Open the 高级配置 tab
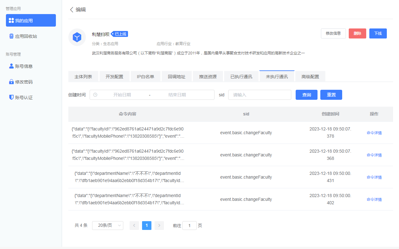The width and height of the screenshot is (399, 249). tap(310, 76)
